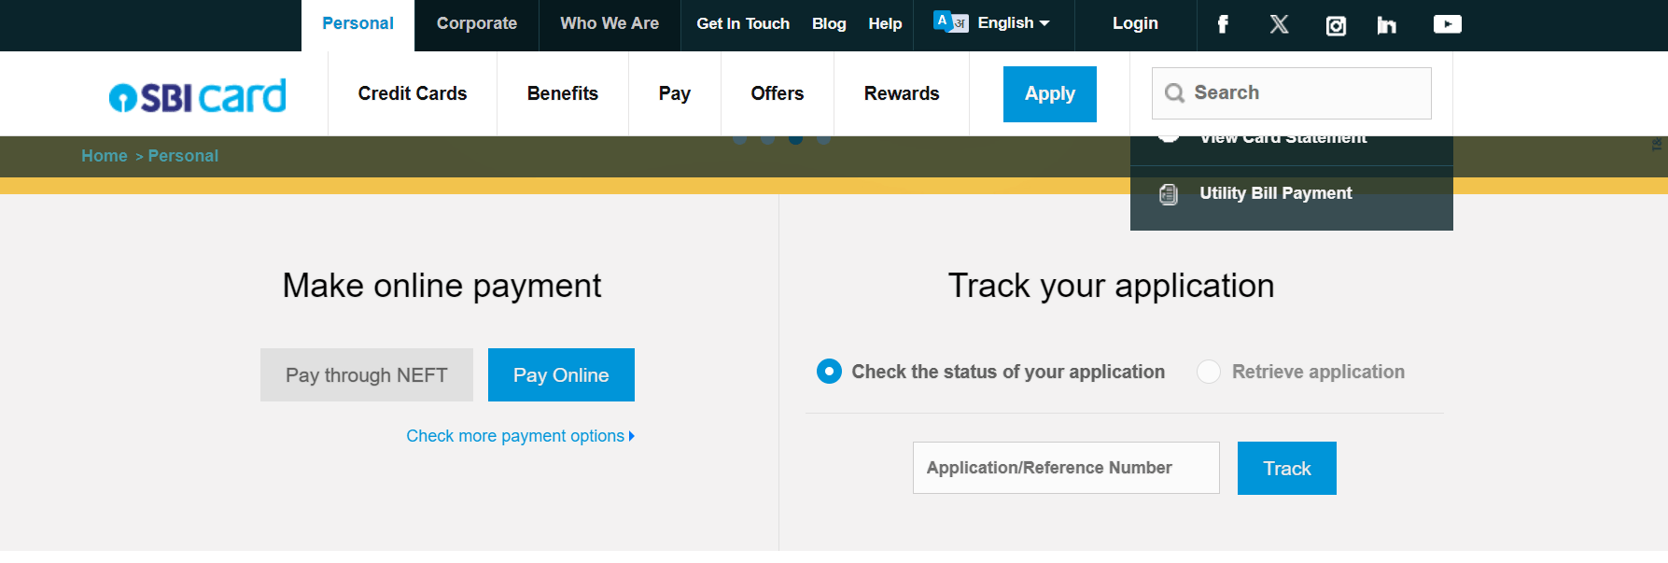Viewport: 1668px width, 563px height.
Task: Open the Instagram social icon
Action: tap(1336, 25)
